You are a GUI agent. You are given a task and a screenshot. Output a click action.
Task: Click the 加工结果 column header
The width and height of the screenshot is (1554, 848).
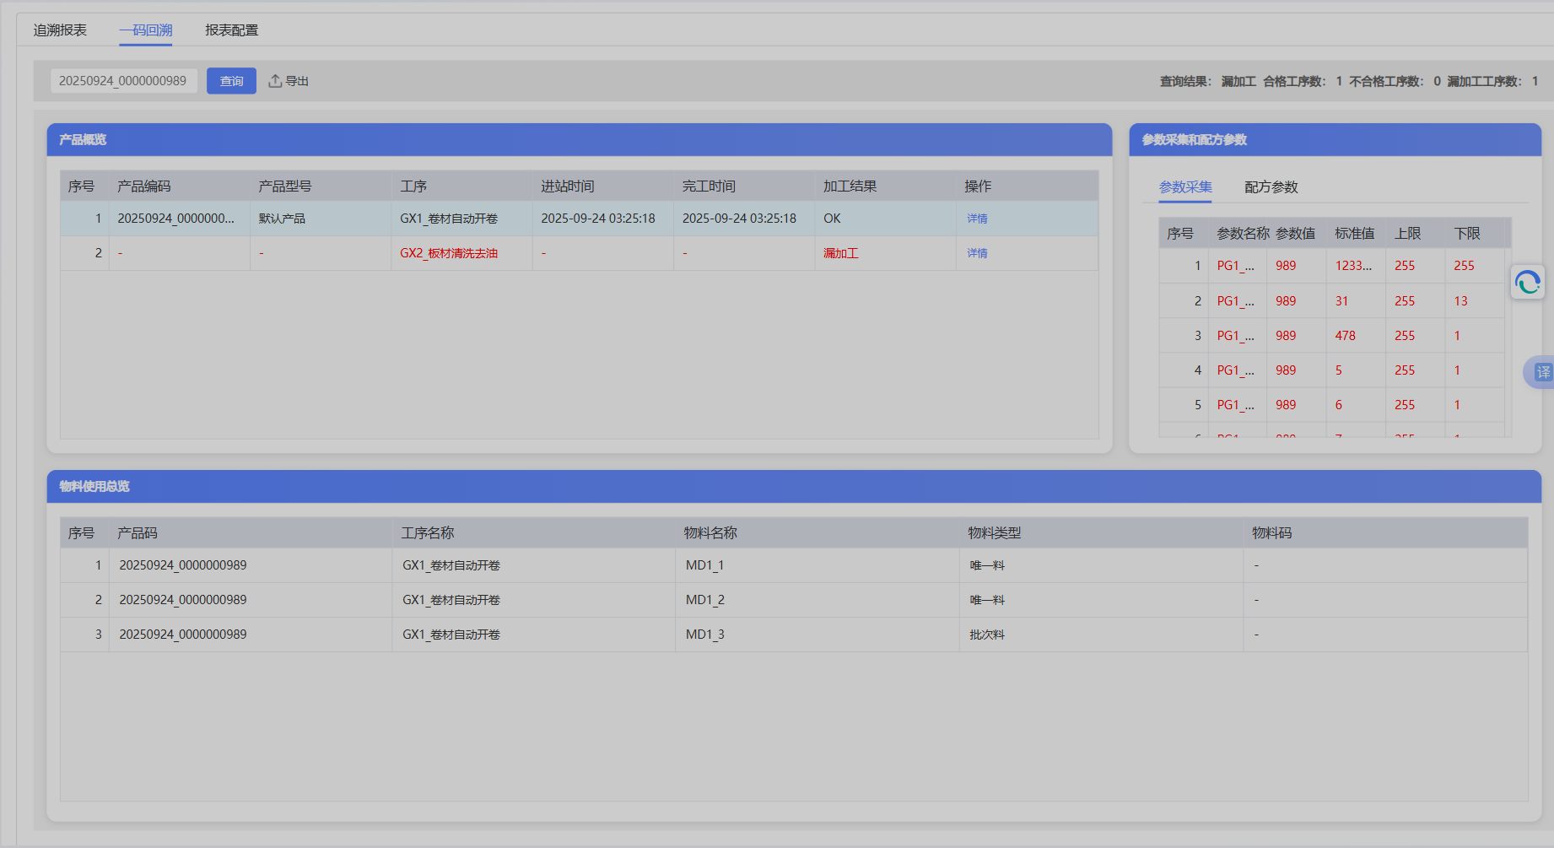coord(850,186)
